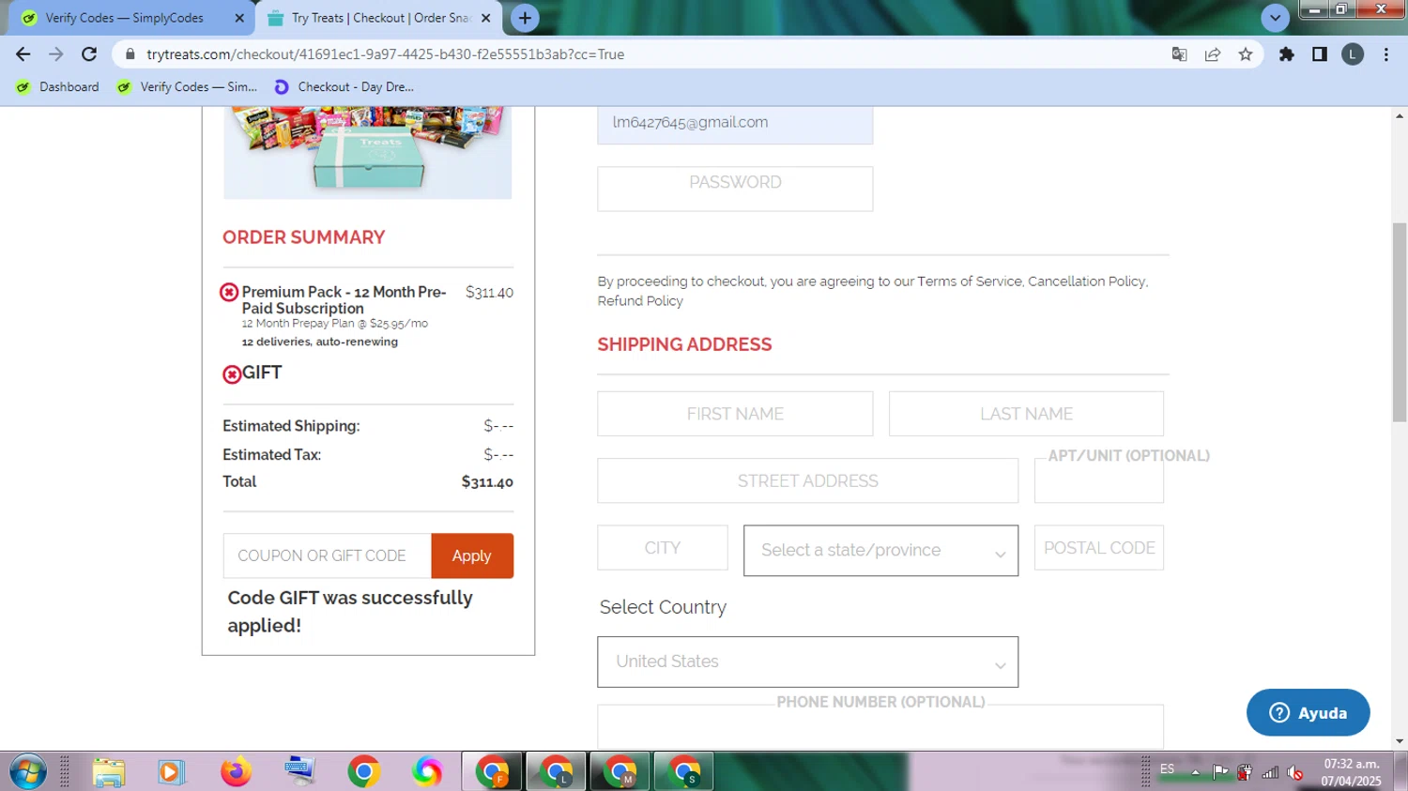This screenshot has width=1408, height=791.
Task: Open the Dashboard bookmark
Action: tap(58, 86)
